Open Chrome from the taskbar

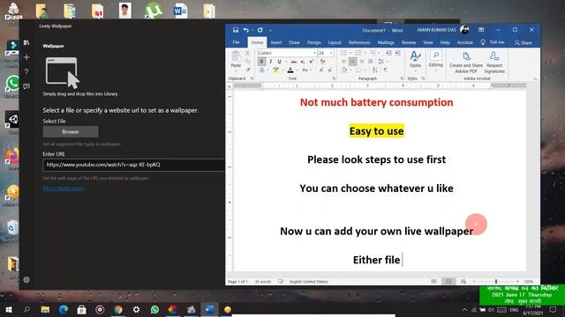coord(118,309)
